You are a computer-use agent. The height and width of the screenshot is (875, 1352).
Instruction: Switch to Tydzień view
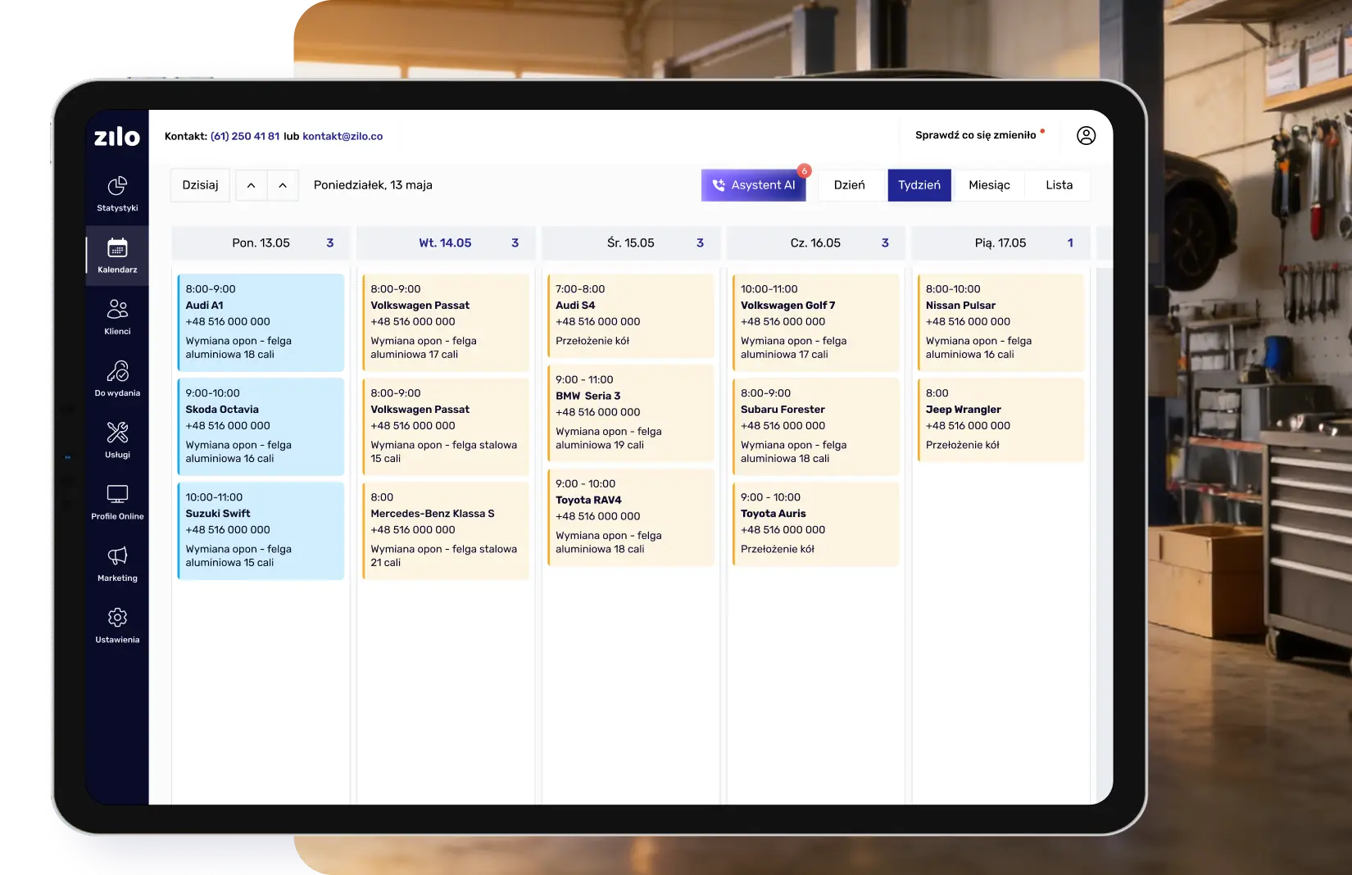919,185
